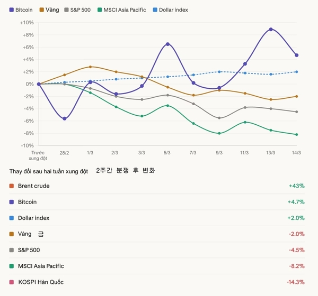The image size is (318, 296).
Task: Select the KOSPI Hàn Quốc row label
Action: tap(40, 282)
